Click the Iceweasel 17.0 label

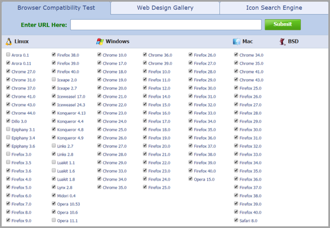coord(71,97)
